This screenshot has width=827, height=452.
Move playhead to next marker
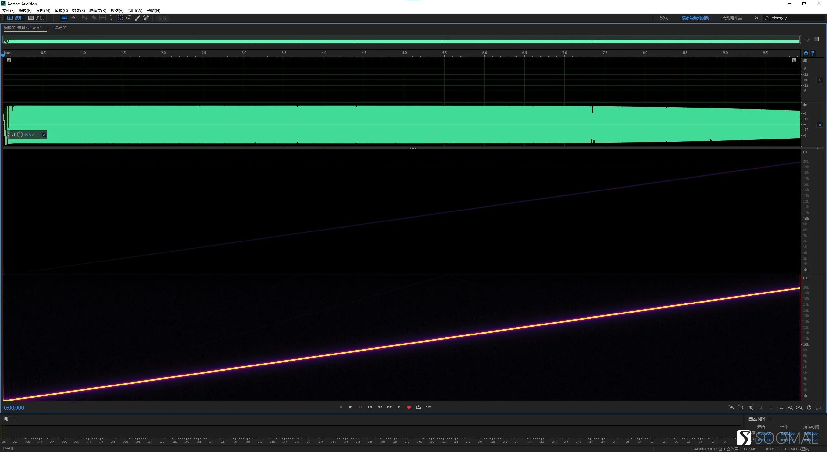[x=399, y=407]
